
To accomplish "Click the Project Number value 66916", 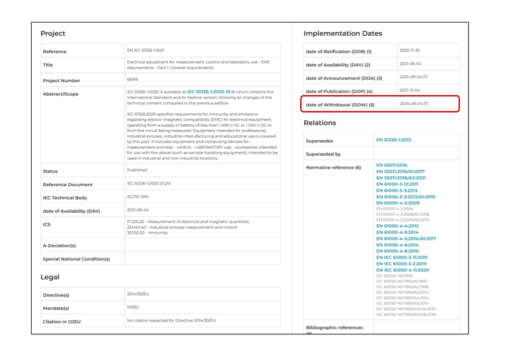I will 132,79.
